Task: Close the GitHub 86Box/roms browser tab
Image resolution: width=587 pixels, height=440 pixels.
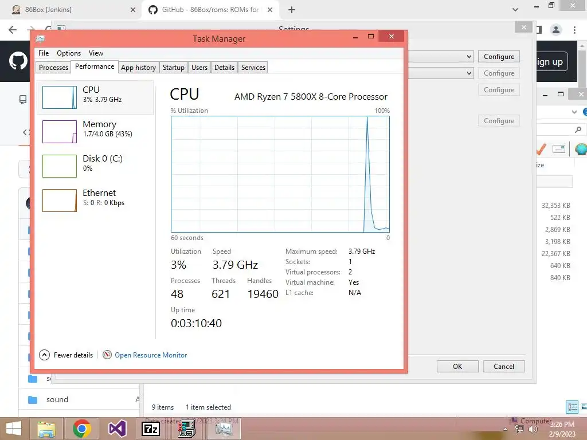Action: coord(270,10)
